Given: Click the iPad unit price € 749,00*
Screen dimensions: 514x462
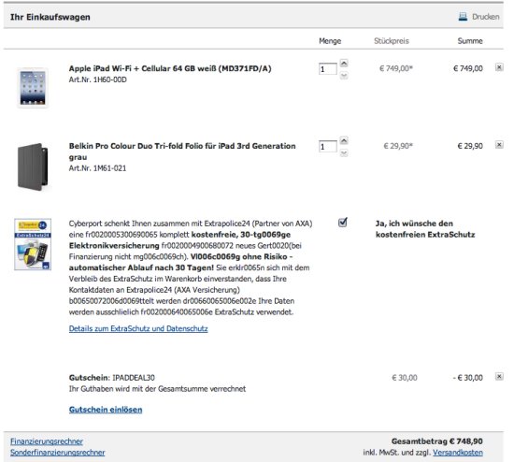Looking at the screenshot, I should tap(396, 68).
